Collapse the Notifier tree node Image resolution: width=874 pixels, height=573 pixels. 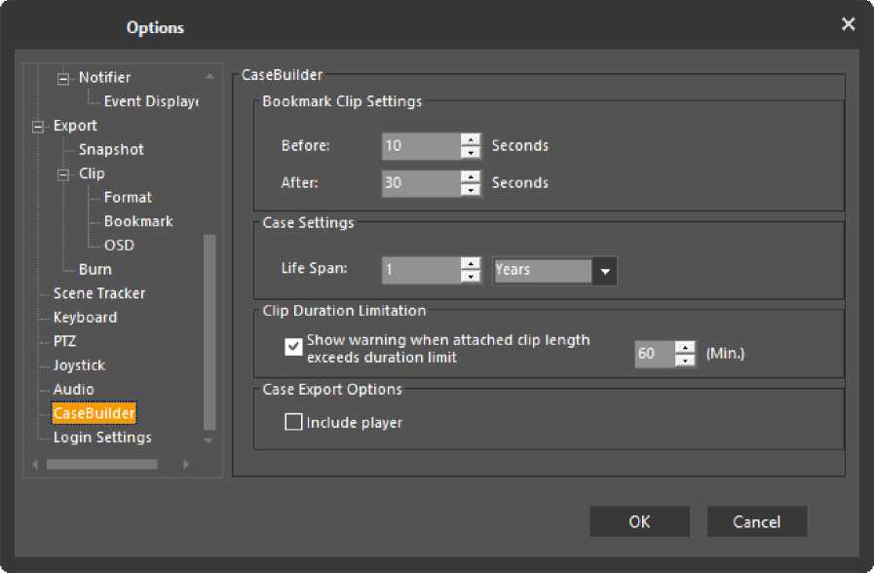[x=64, y=78]
